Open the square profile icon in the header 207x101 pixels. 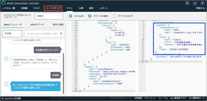point(195,3)
